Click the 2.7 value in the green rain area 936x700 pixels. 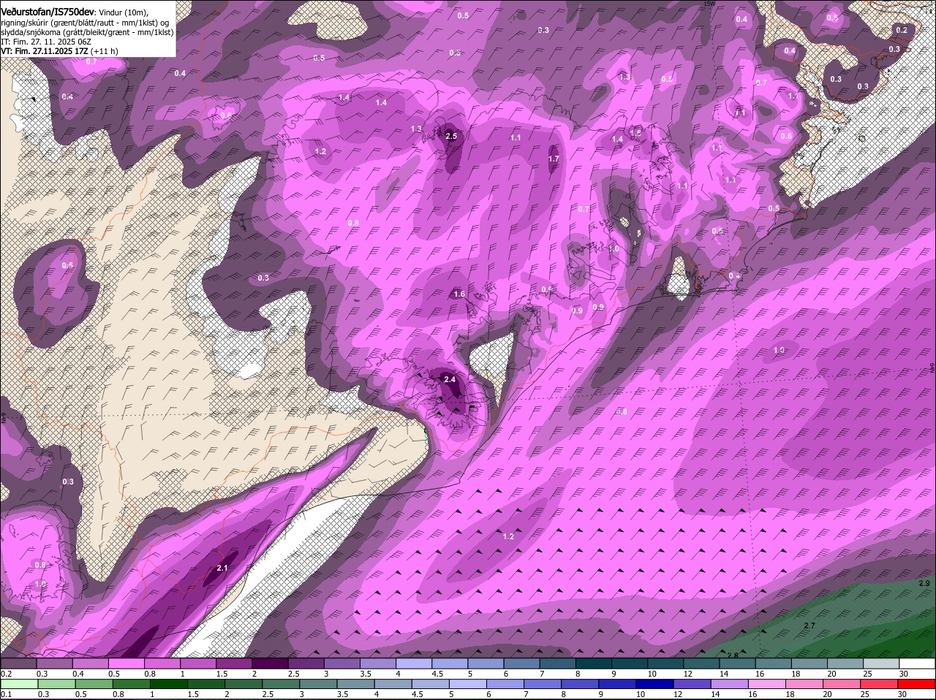click(x=809, y=625)
